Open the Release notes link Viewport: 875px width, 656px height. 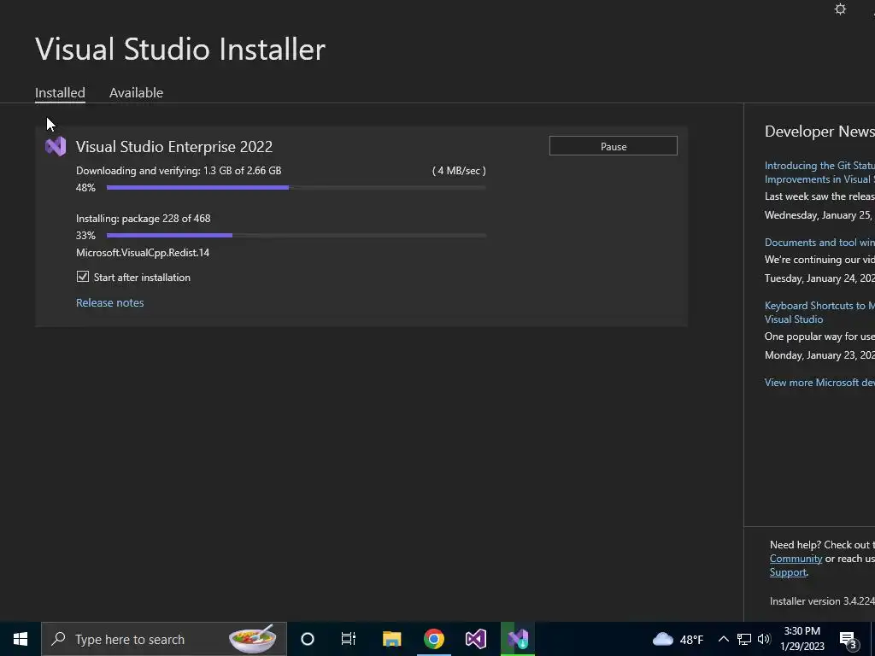pyautogui.click(x=110, y=302)
